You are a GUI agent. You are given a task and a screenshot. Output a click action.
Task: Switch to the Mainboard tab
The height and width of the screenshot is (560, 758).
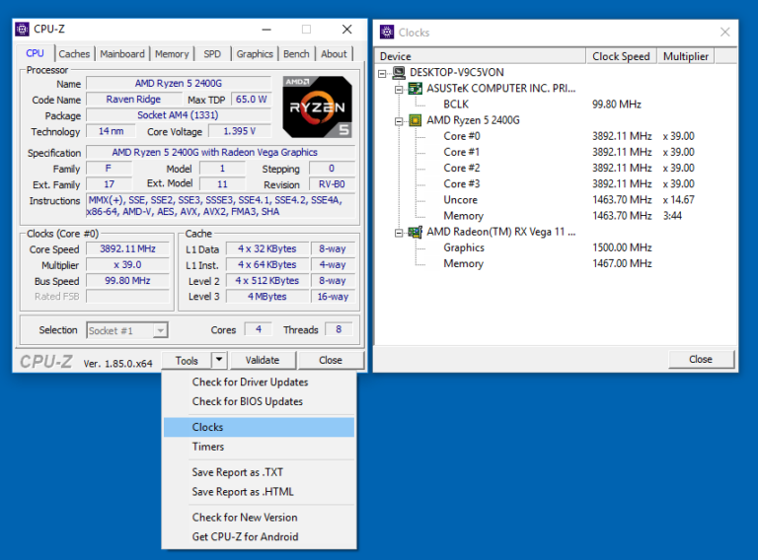click(122, 54)
